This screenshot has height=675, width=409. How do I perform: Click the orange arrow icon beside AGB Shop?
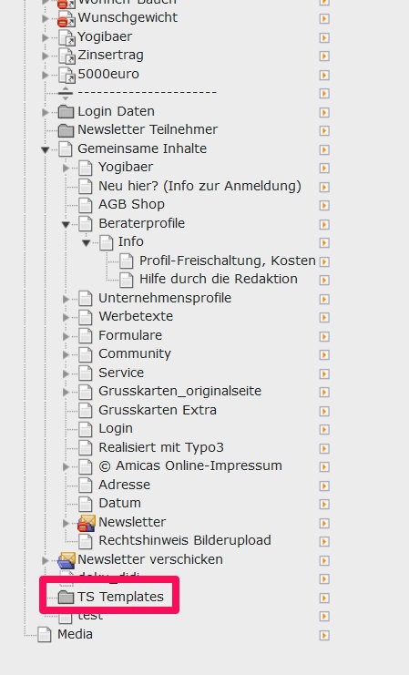pos(324,205)
